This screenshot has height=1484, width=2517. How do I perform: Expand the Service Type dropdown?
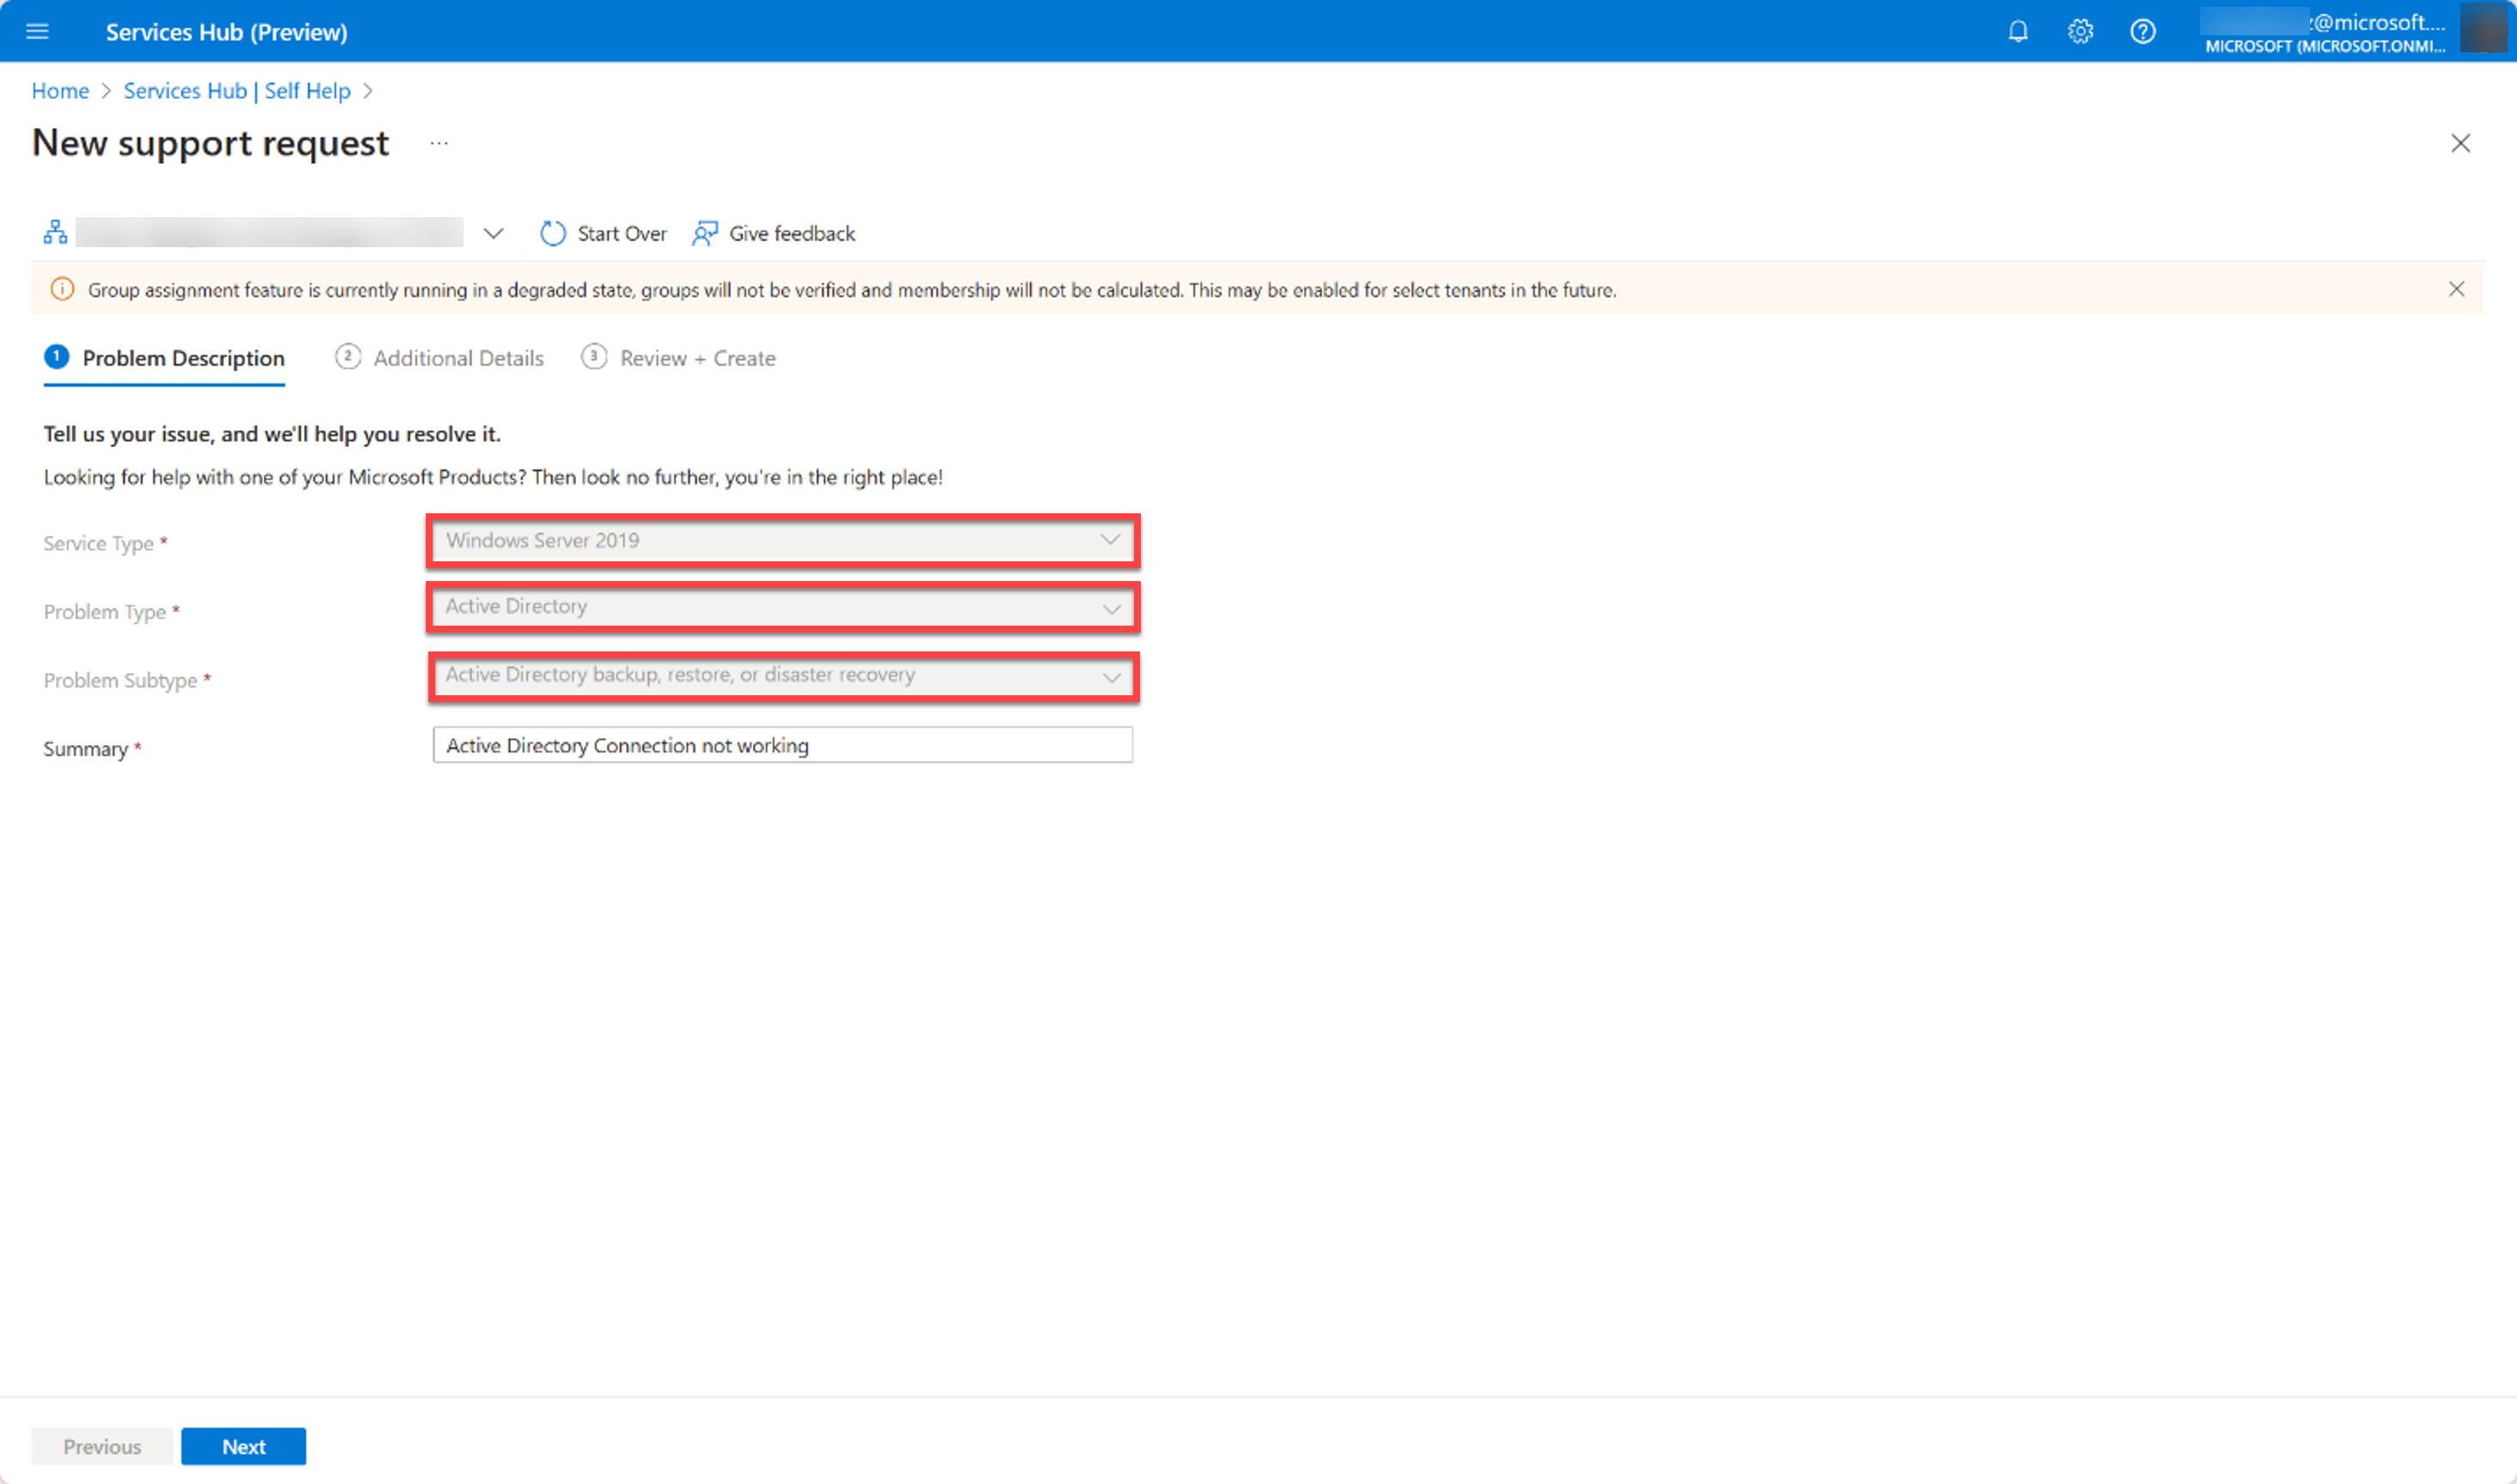click(x=1111, y=539)
